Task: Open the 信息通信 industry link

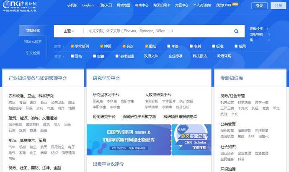Action: point(68,153)
